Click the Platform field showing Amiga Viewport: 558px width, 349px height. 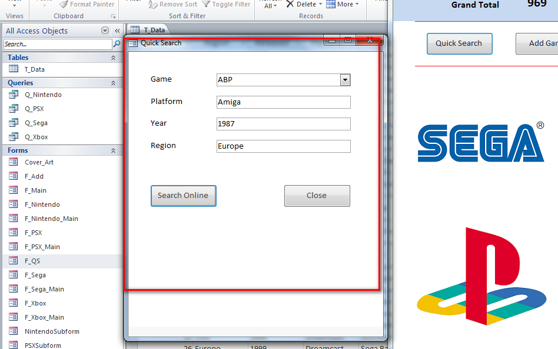click(x=283, y=102)
